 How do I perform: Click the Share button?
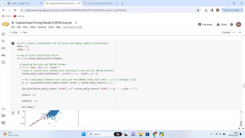click(x=222, y=25)
